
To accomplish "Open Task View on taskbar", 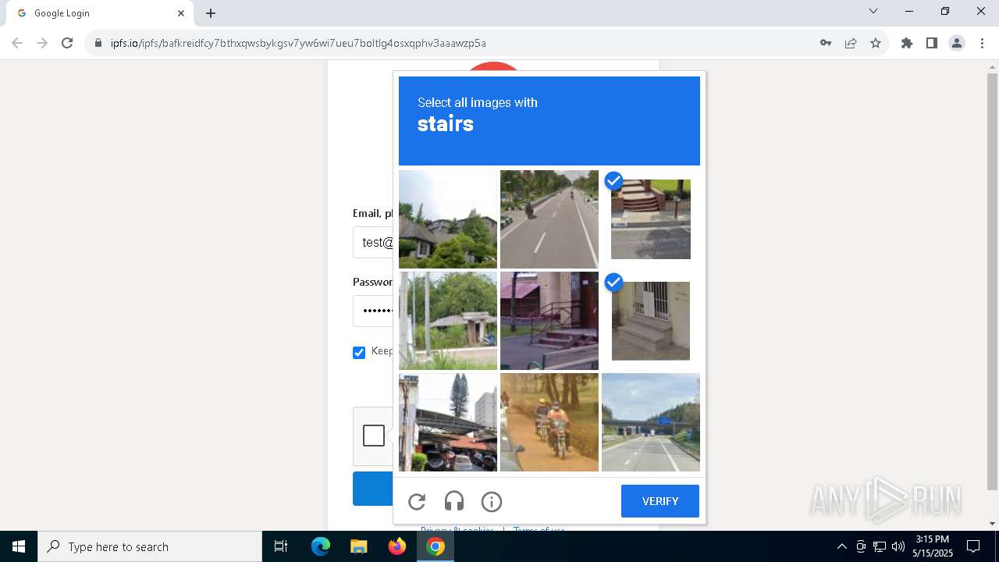I will click(281, 546).
